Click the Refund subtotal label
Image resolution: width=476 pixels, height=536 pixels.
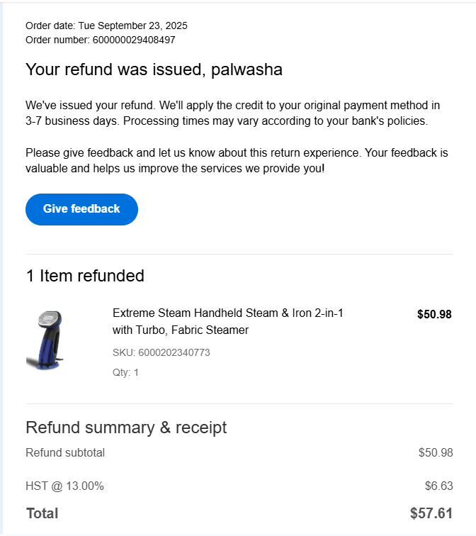coord(65,452)
